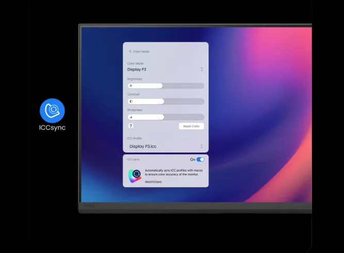The height and width of the screenshot is (253, 344).
Task: Expand the Color Mode dropdown arrows
Action: click(202, 69)
